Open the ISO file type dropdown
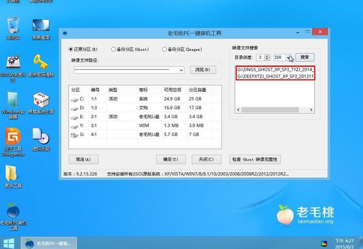Viewport: 363px width, 249px height. point(289,57)
